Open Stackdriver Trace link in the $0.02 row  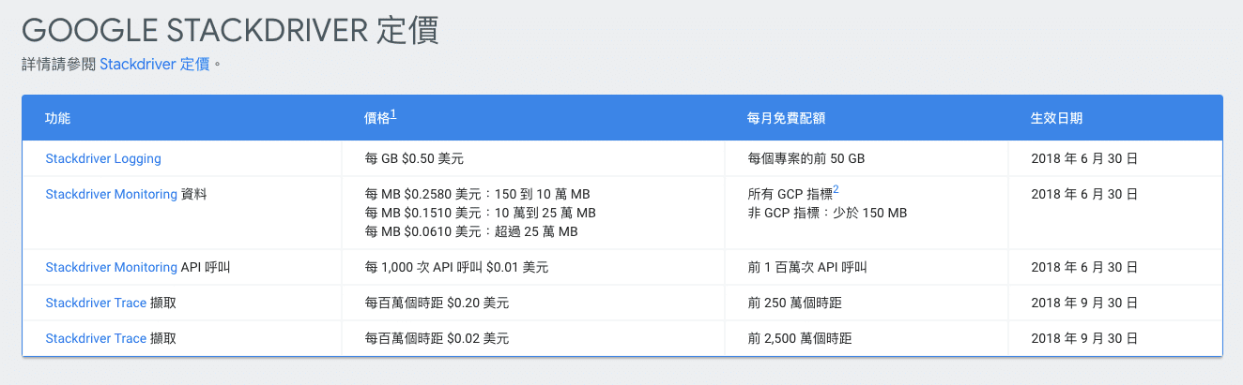pos(96,338)
